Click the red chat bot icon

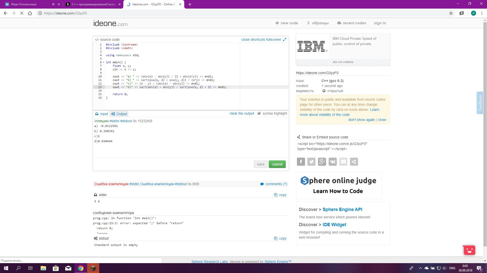(x=469, y=250)
